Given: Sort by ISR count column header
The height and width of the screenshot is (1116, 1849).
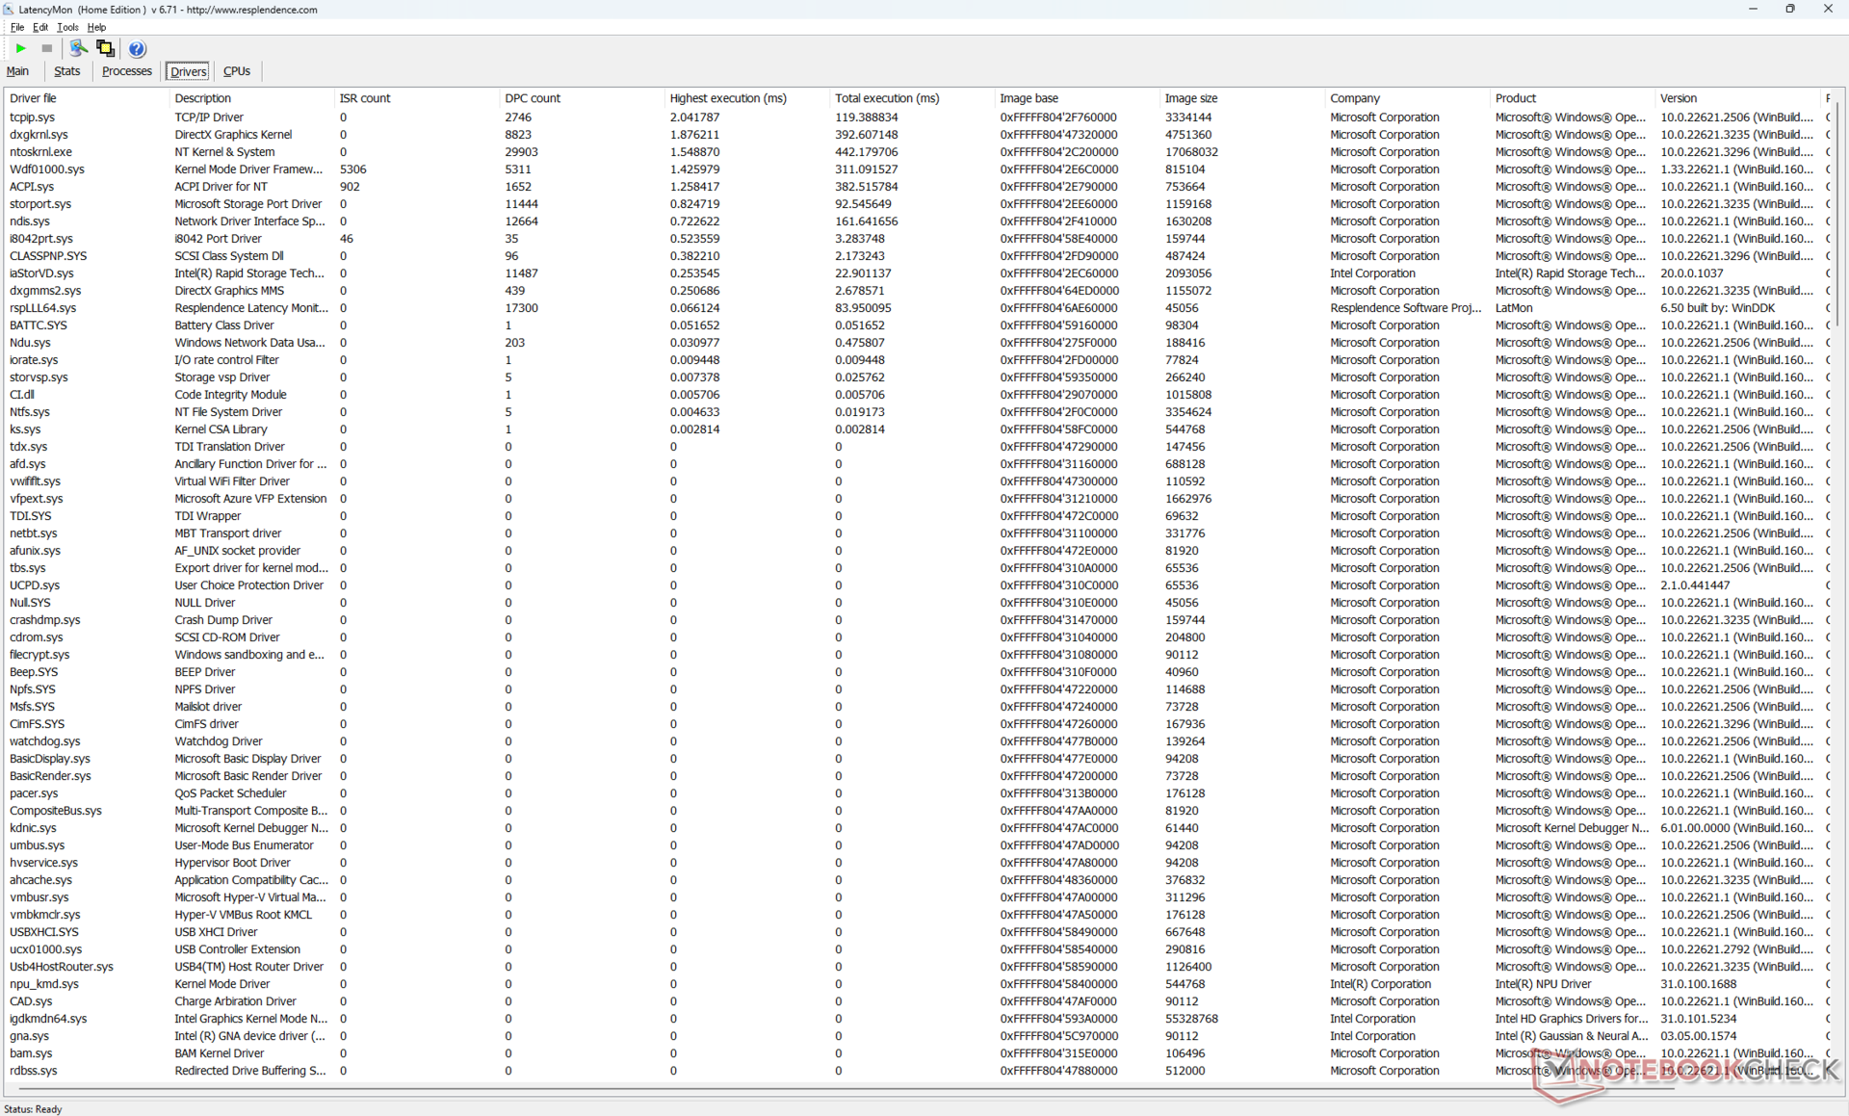Looking at the screenshot, I should pyautogui.click(x=365, y=98).
